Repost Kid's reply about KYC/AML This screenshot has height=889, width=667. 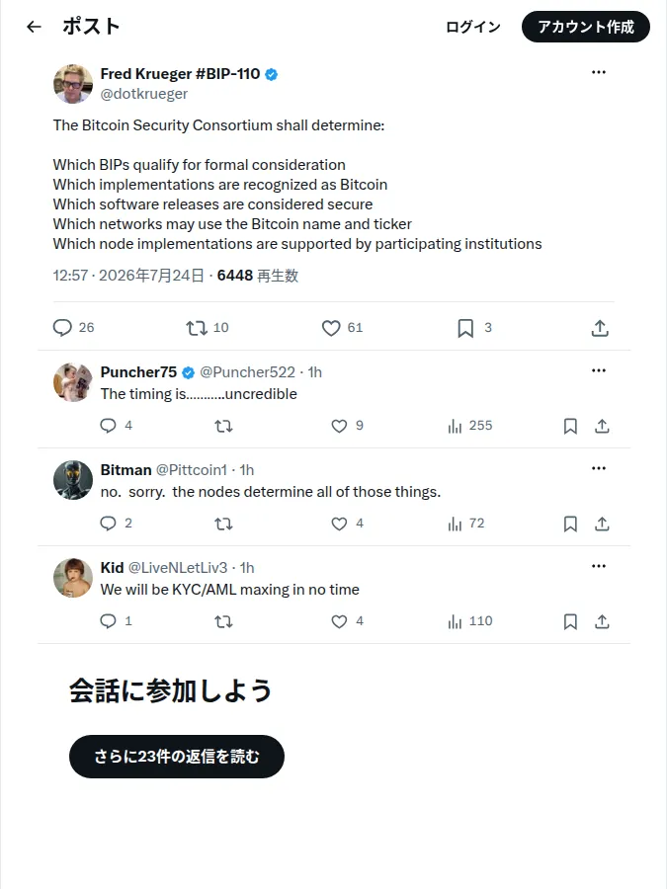click(x=223, y=621)
